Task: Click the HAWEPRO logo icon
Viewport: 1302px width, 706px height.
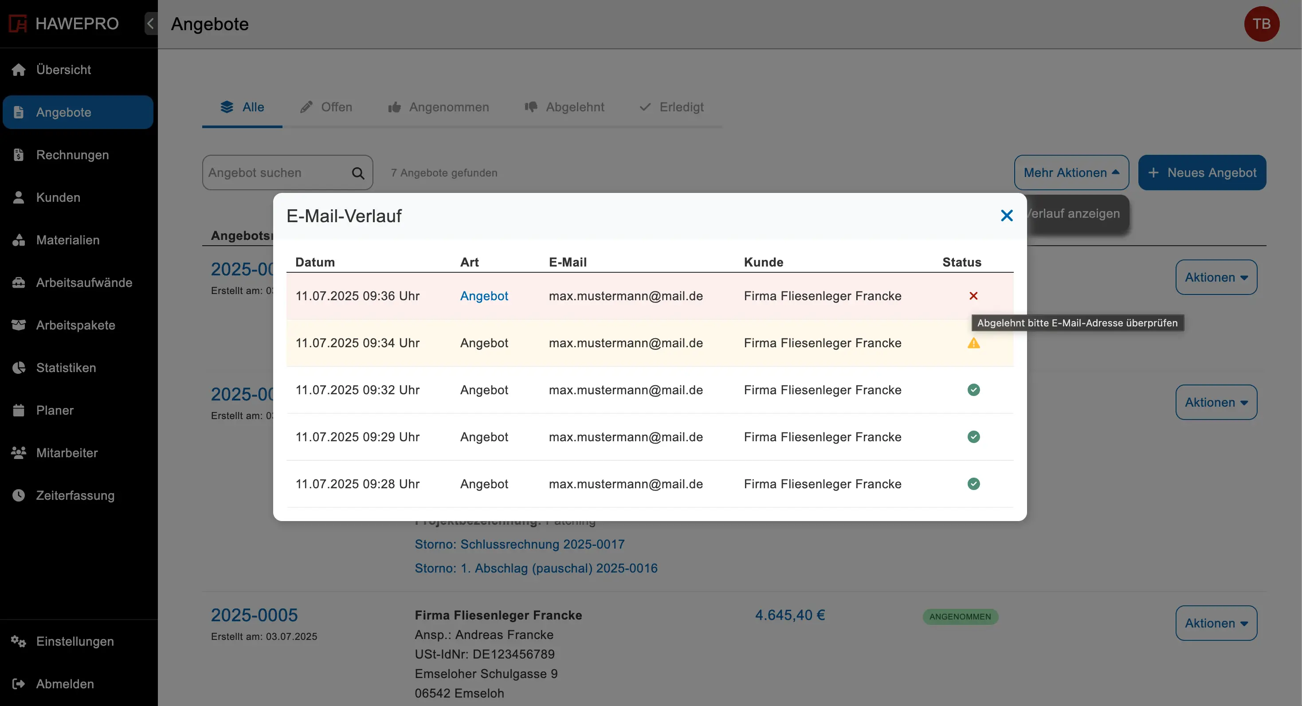Action: (18, 24)
